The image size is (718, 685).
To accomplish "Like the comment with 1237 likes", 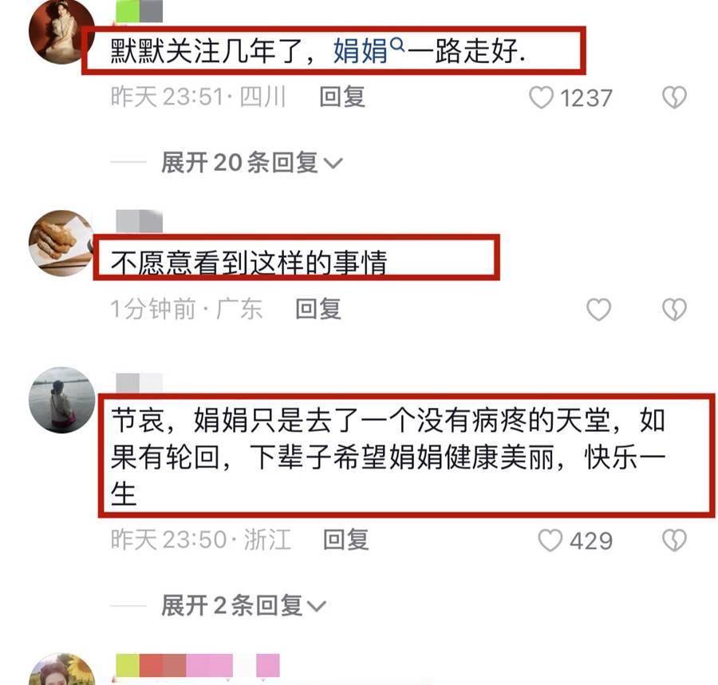I will (x=541, y=97).
